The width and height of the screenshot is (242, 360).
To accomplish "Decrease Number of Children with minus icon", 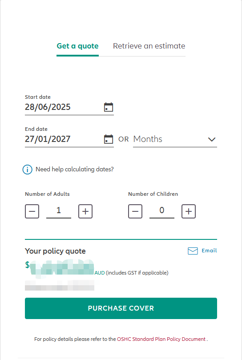I will coord(135,211).
